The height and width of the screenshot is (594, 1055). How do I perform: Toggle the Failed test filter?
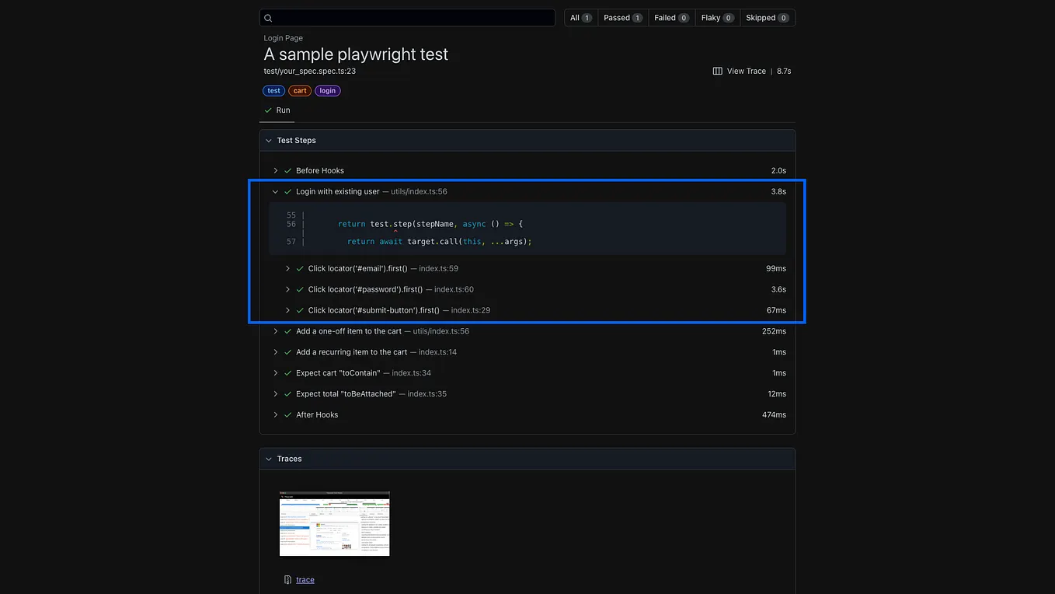coord(670,17)
